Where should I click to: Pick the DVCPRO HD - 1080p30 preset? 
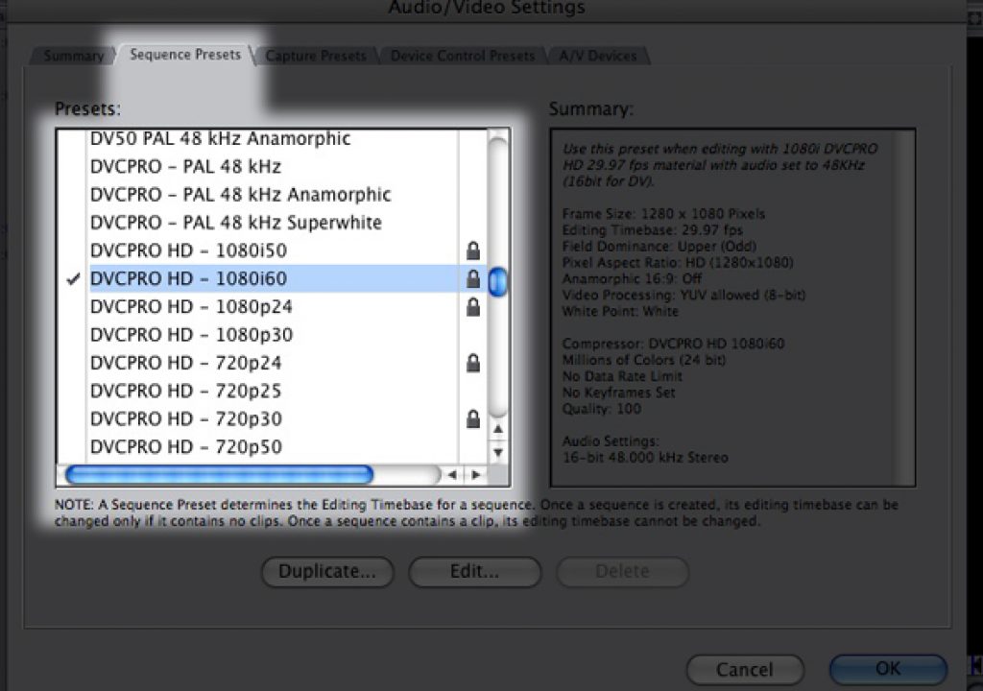click(x=191, y=334)
